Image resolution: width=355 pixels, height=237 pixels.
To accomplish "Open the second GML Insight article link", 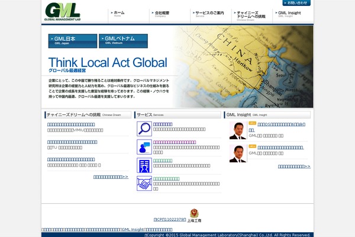I will click(280, 148).
